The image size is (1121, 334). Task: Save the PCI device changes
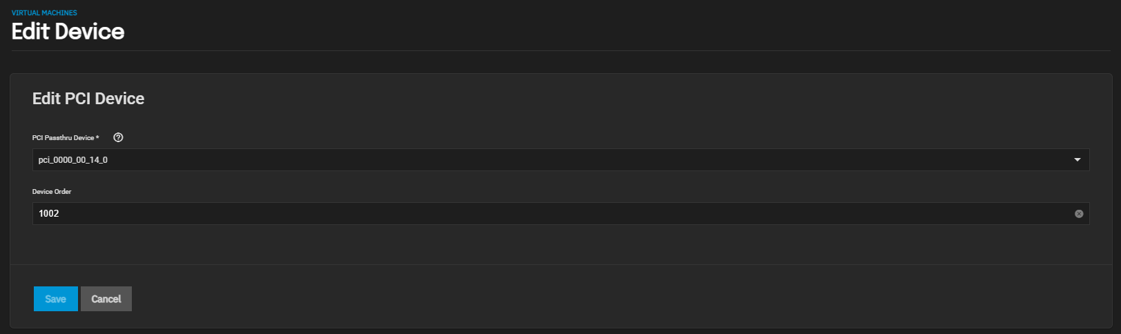[56, 299]
